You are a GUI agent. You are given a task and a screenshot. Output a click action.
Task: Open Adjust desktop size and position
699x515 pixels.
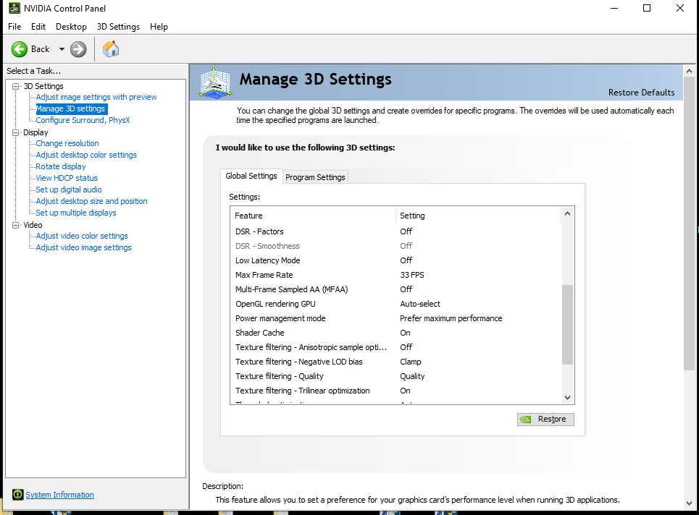point(91,201)
